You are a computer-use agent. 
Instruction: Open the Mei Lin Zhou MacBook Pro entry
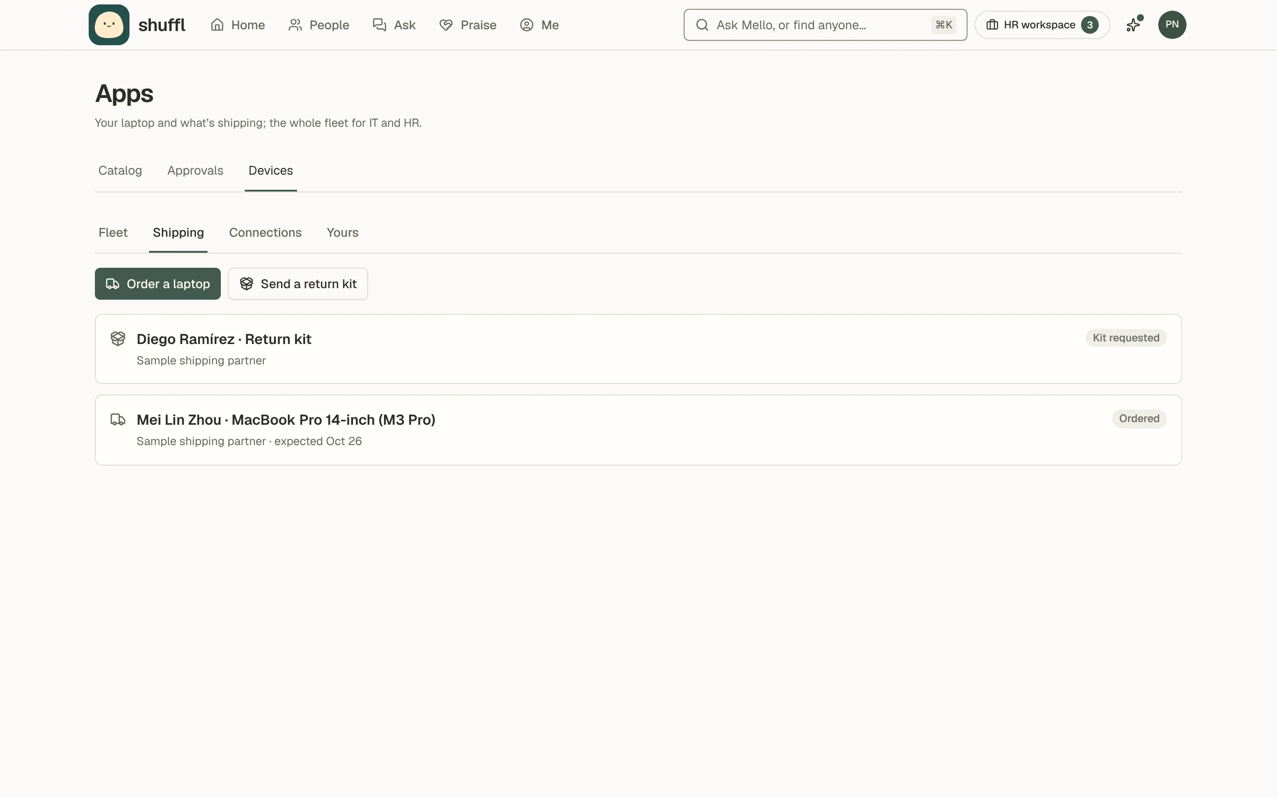point(638,430)
